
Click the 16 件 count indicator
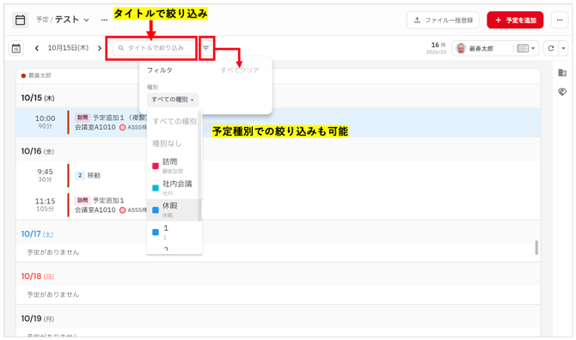pos(438,45)
